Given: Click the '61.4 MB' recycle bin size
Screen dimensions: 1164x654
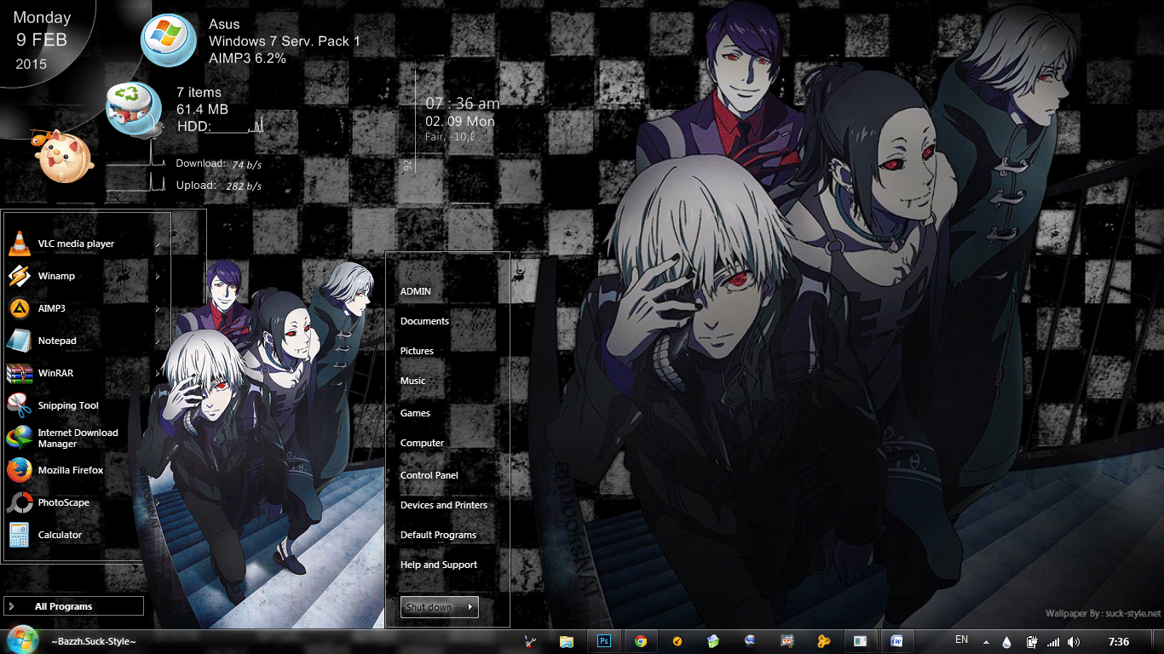Looking at the screenshot, I should point(202,109).
